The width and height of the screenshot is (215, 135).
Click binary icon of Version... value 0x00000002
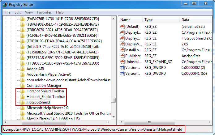tap(122, 67)
